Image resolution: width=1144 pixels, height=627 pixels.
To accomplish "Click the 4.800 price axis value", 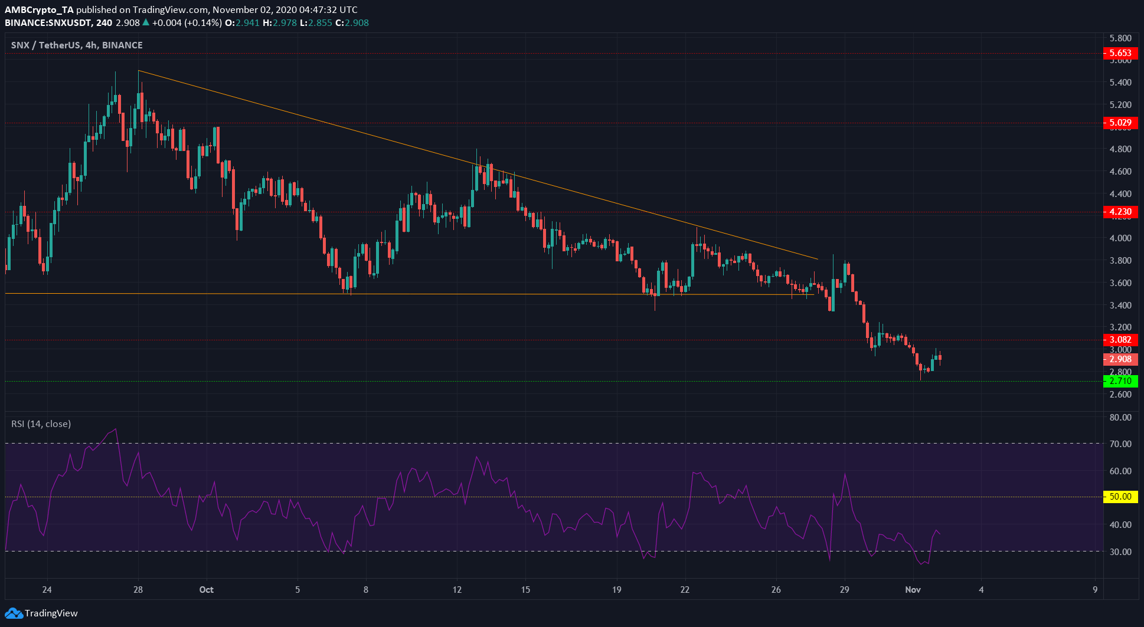I will click(1120, 149).
